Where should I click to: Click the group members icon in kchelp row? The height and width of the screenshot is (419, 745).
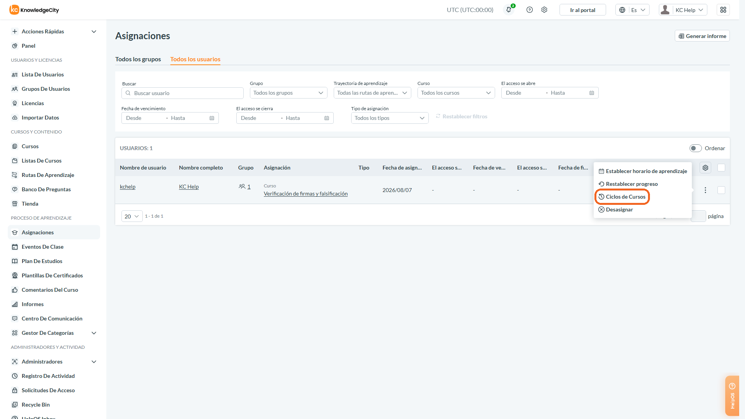click(x=242, y=187)
